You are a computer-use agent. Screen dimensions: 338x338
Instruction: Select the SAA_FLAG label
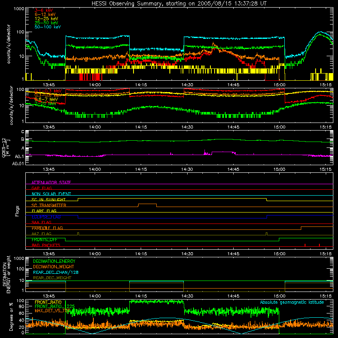pyautogui.click(x=41, y=222)
